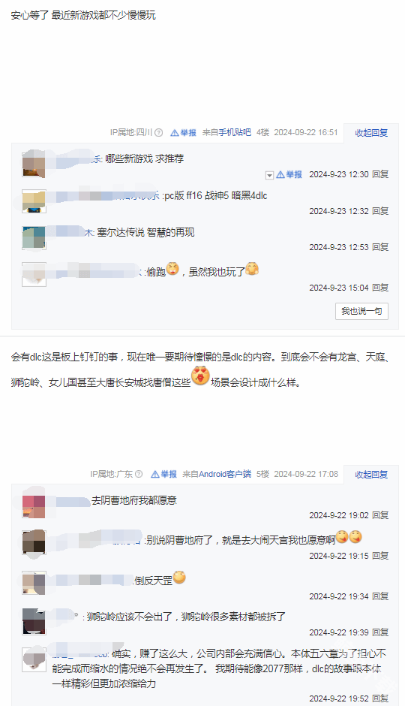The image size is (405, 706).
Task: Open avatar of user asking 哪些新游戏
Action: click(x=34, y=164)
